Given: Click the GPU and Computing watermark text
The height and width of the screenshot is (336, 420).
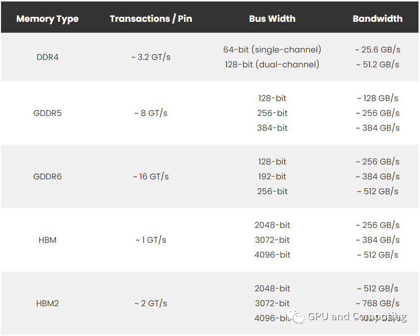Looking at the screenshot, I should point(357,317).
